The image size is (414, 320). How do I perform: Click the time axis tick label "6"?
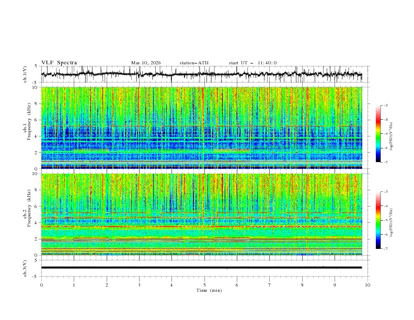coord(237,285)
